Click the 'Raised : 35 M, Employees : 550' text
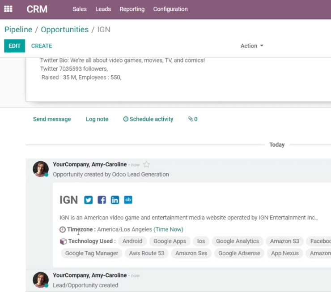Viewport: 331px width, 292px height. point(81,77)
